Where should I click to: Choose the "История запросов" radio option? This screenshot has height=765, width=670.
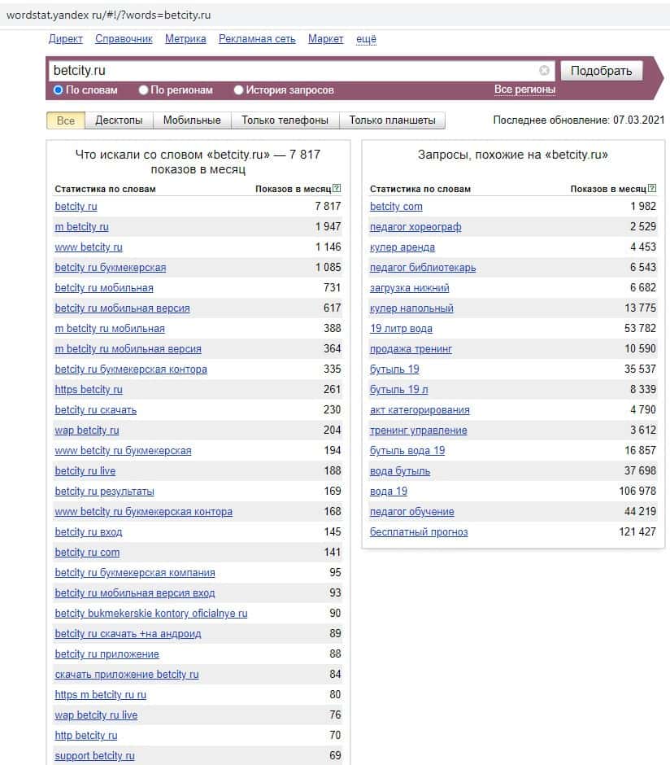click(x=239, y=90)
